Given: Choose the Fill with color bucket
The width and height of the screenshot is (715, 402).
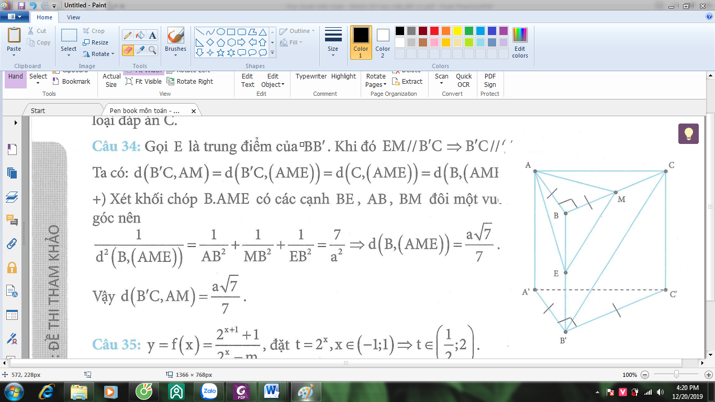Looking at the screenshot, I should point(140,36).
